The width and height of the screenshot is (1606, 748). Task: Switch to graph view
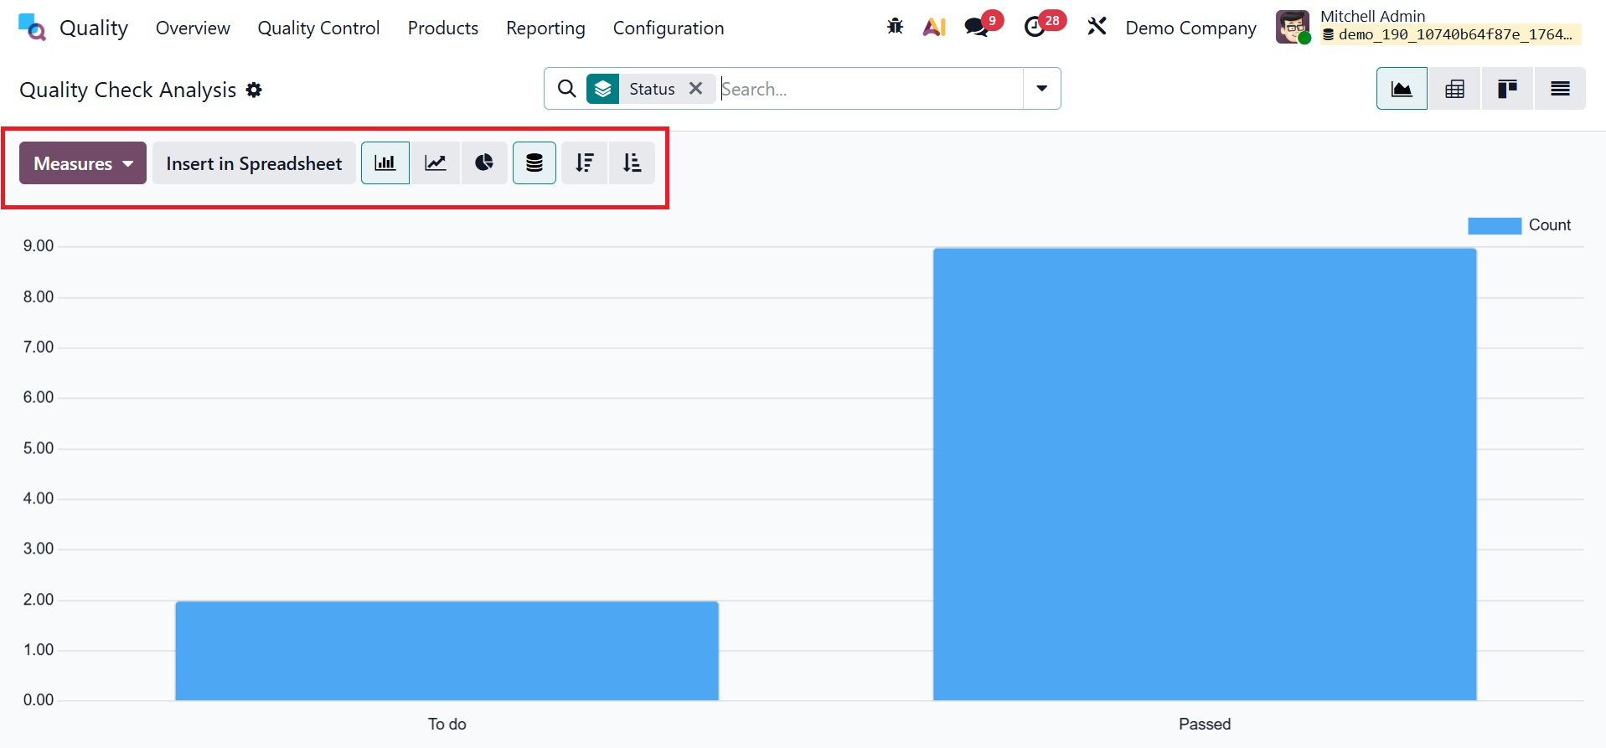[x=1402, y=89]
